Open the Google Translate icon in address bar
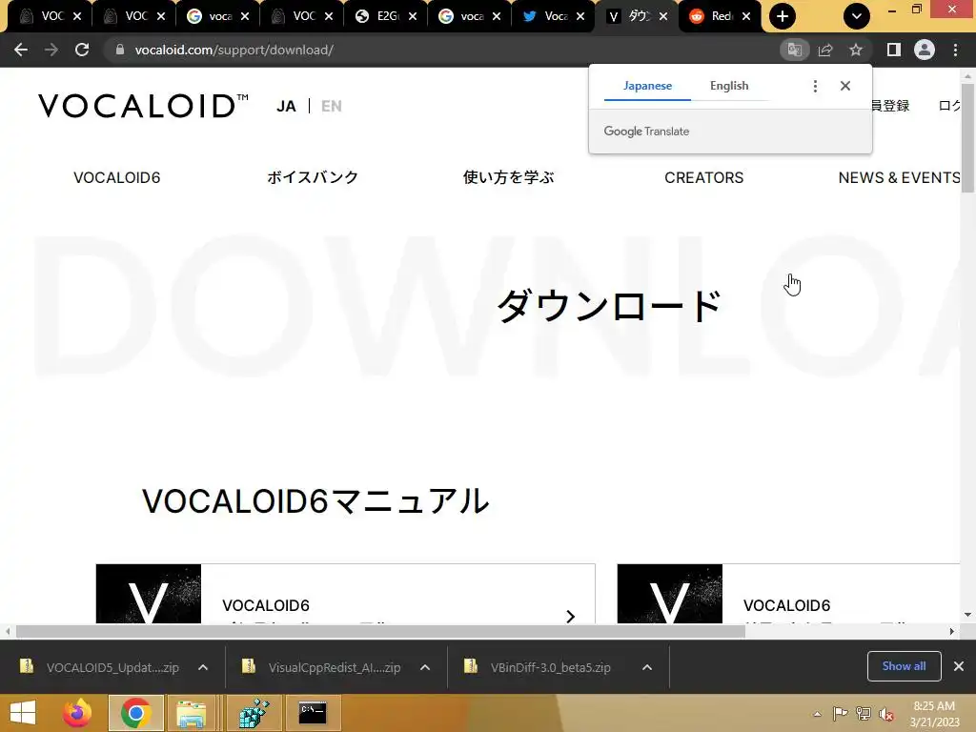 click(x=794, y=50)
